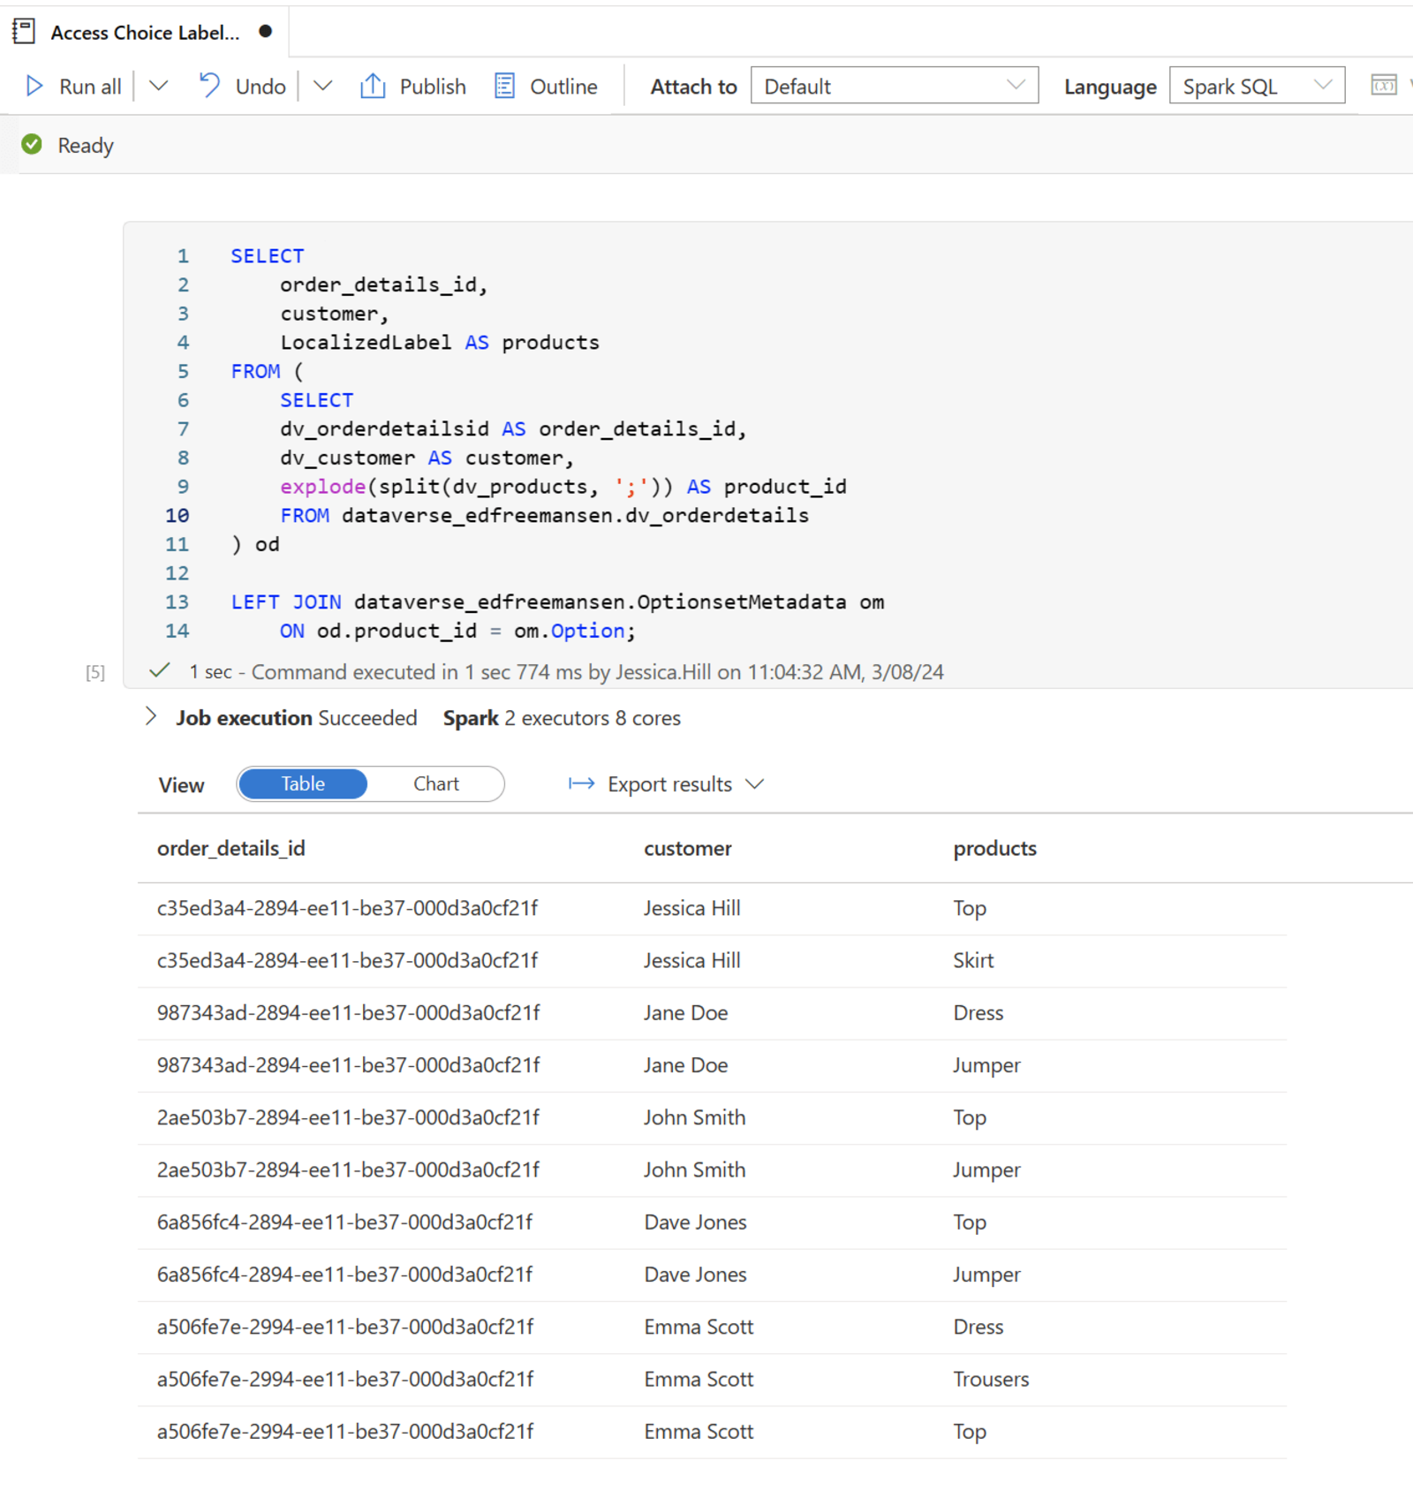Click line number 10 in the code gutter
This screenshot has width=1413, height=1506.
177,516
